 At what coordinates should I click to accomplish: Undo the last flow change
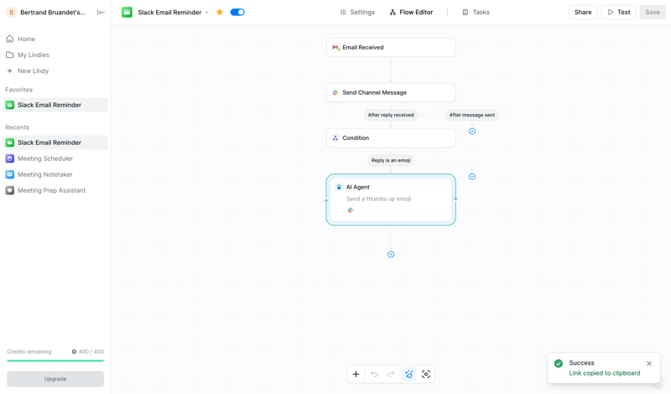click(374, 375)
